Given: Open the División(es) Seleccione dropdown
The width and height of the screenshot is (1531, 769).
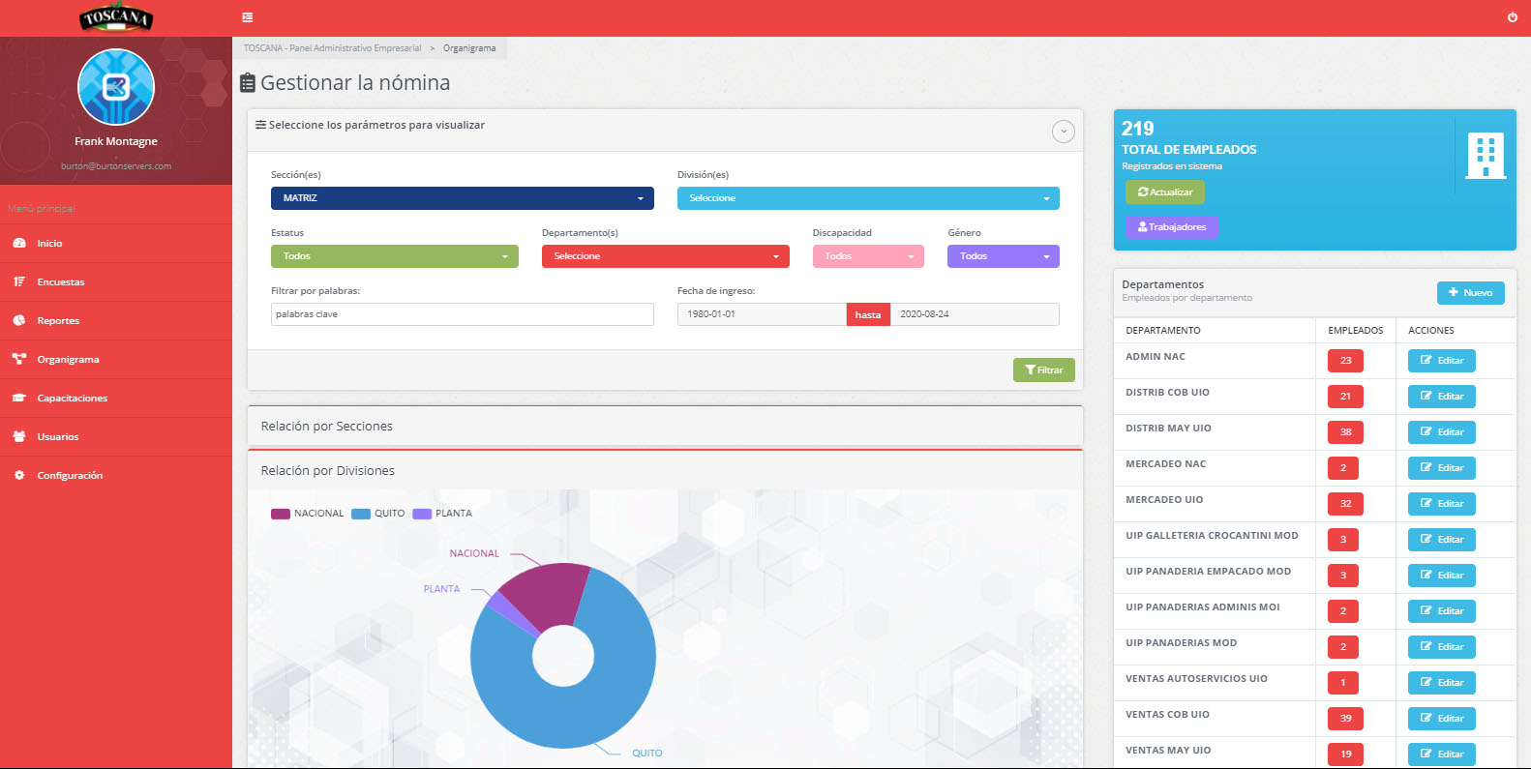Looking at the screenshot, I should tap(867, 198).
